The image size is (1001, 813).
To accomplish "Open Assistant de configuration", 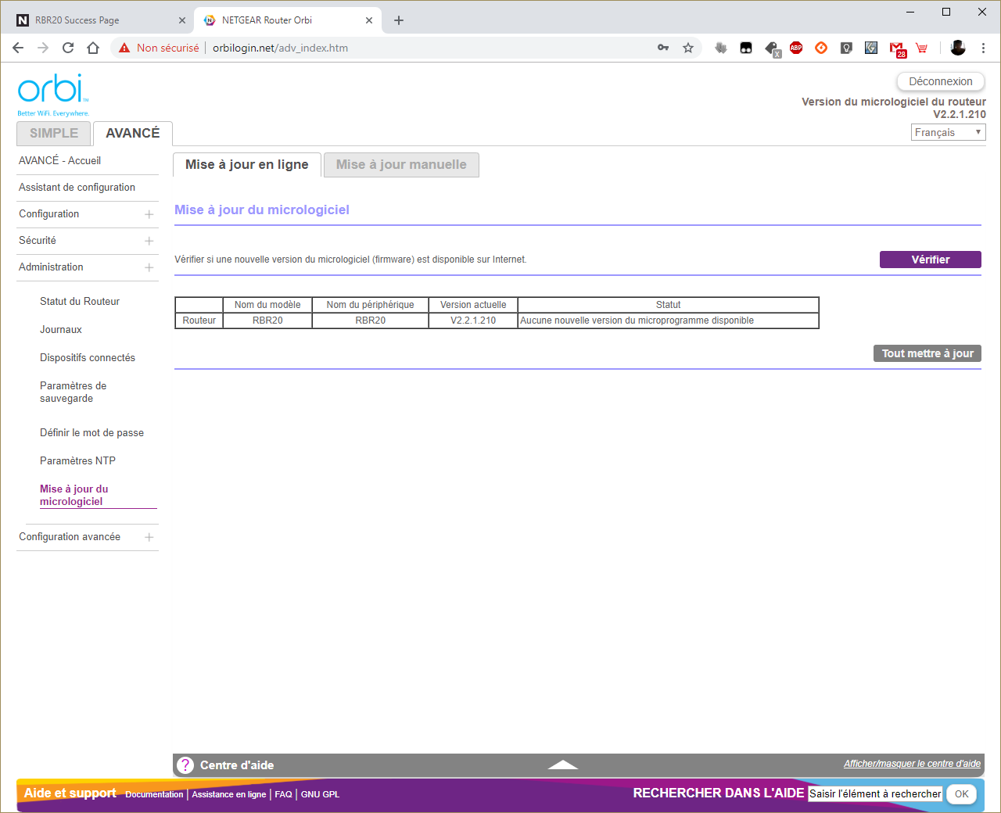I will (77, 187).
